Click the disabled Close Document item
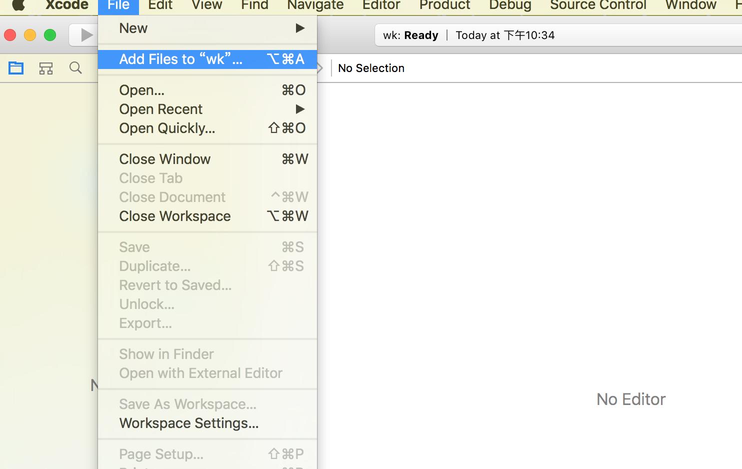 pos(207,197)
